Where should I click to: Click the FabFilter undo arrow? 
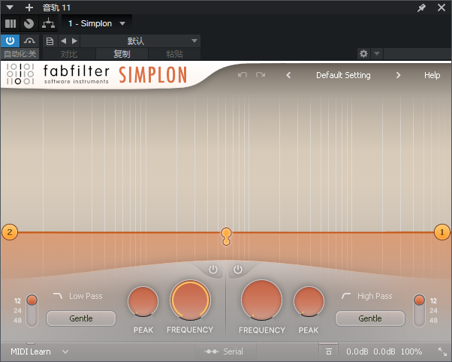(x=242, y=75)
